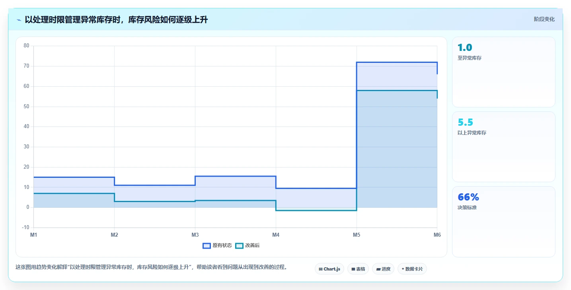
Task: Click the 改善后 line segment at 58
Action: [x=397, y=90]
